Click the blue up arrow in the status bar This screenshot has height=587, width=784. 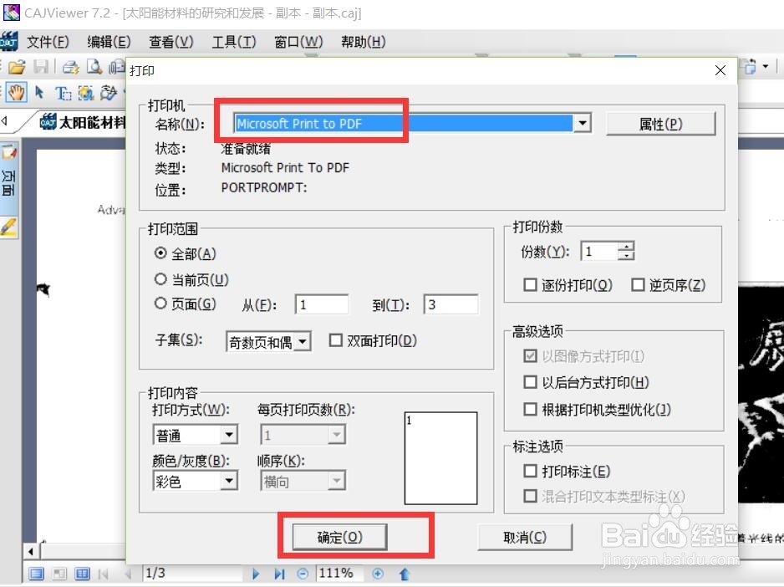point(404,574)
